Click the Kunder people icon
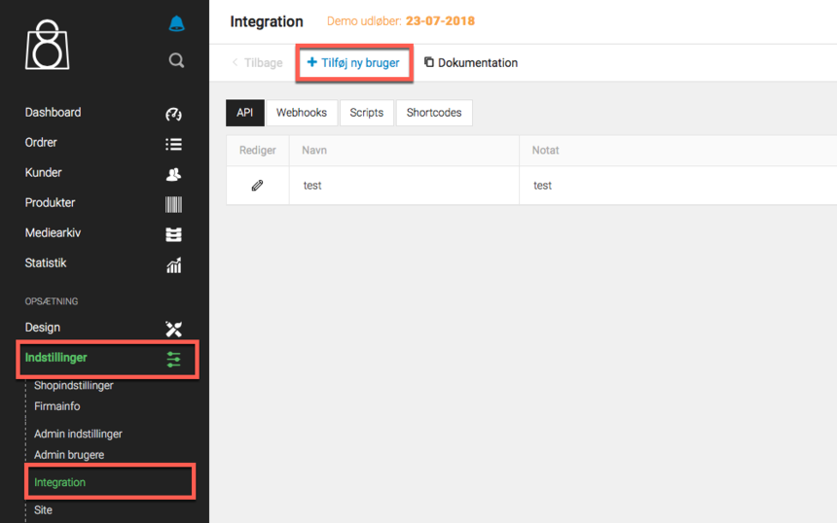The image size is (837, 523). (x=173, y=174)
